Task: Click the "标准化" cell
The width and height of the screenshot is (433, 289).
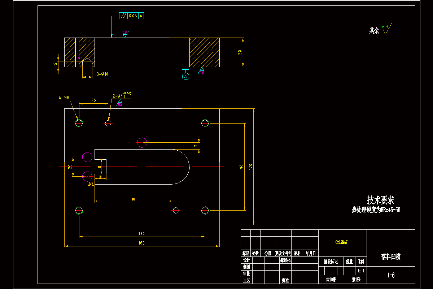Action: (285, 260)
